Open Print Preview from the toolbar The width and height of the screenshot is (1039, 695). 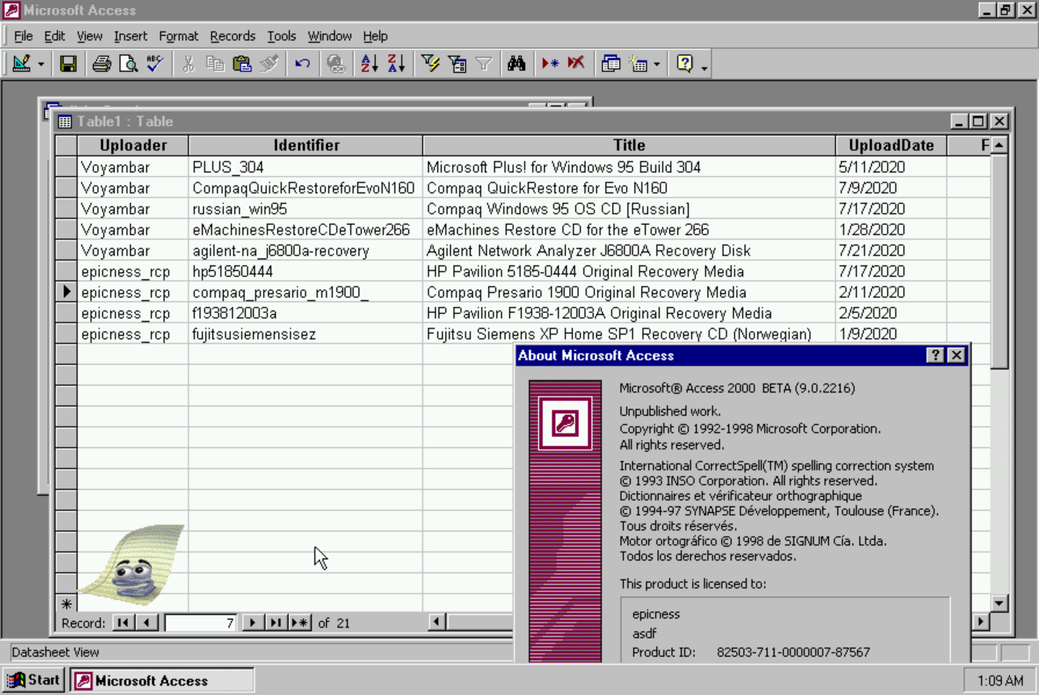pyautogui.click(x=128, y=63)
